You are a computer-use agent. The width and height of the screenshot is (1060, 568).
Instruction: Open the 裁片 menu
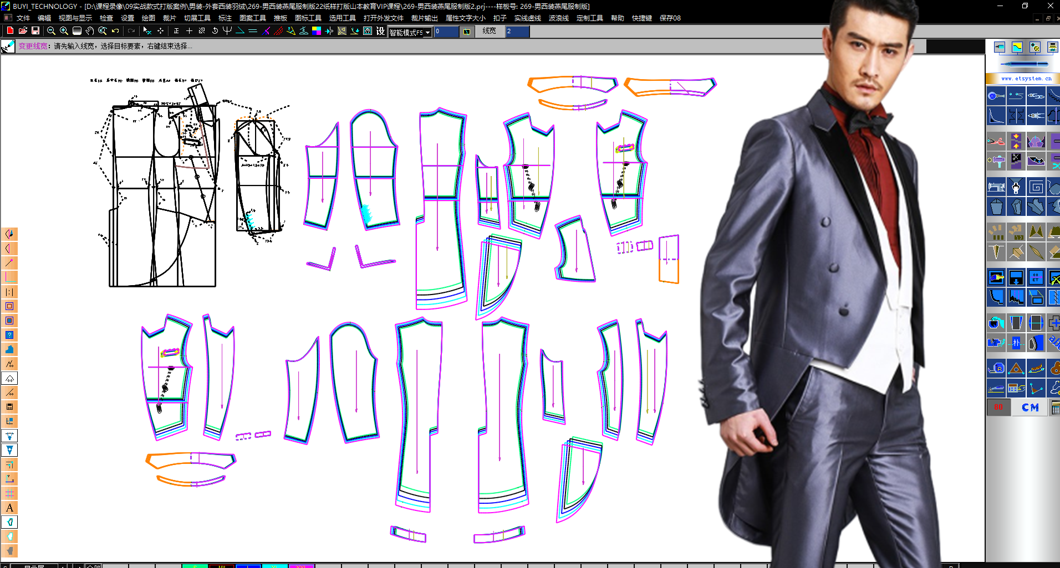169,18
